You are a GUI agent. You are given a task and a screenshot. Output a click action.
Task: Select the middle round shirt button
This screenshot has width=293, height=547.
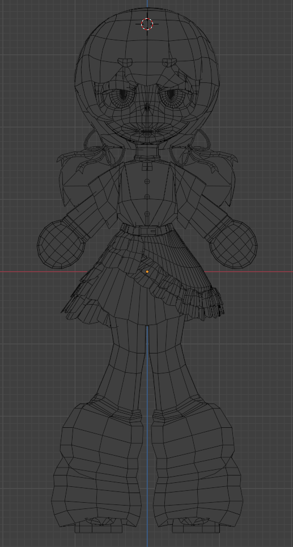coord(147,197)
